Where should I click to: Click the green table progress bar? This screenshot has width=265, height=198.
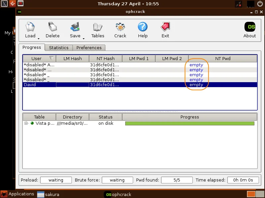[x=189, y=123]
